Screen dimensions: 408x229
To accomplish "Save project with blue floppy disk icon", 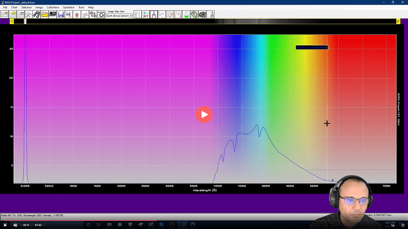I will (x=61, y=14).
